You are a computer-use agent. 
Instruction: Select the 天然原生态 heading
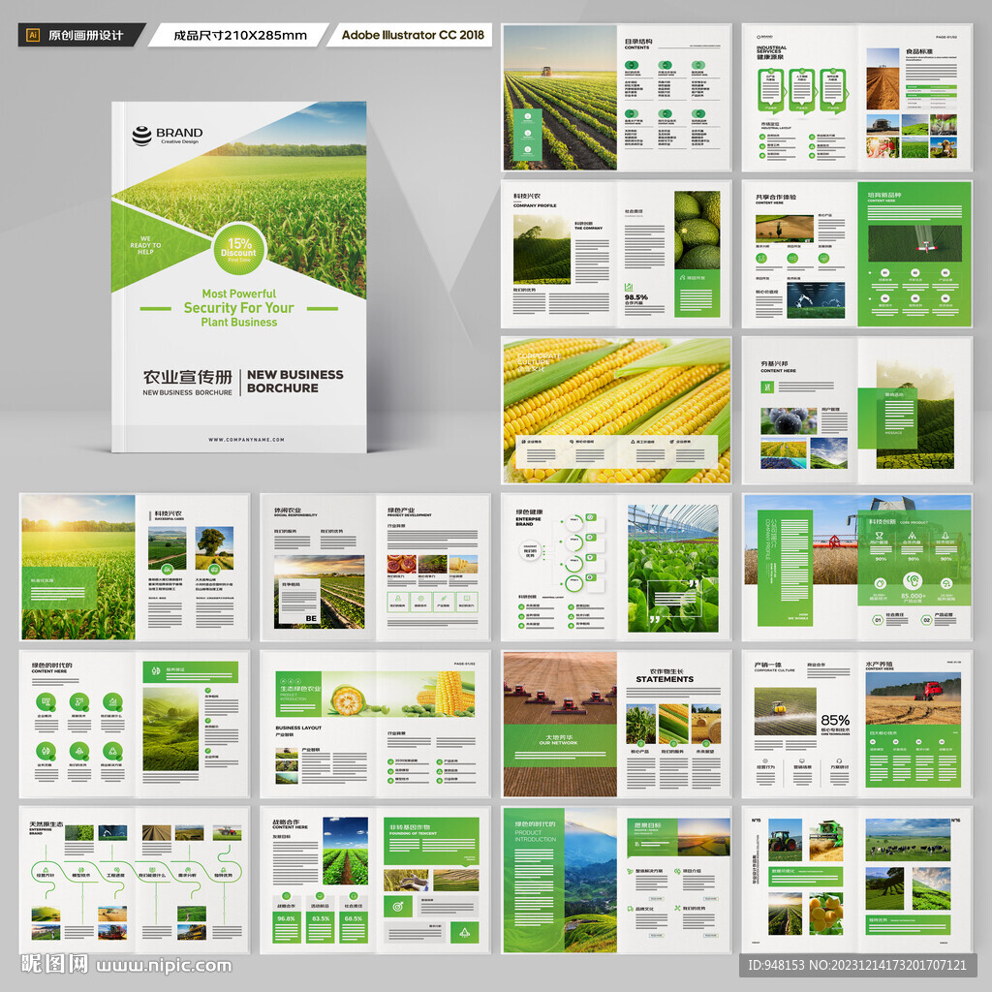pos(46,824)
